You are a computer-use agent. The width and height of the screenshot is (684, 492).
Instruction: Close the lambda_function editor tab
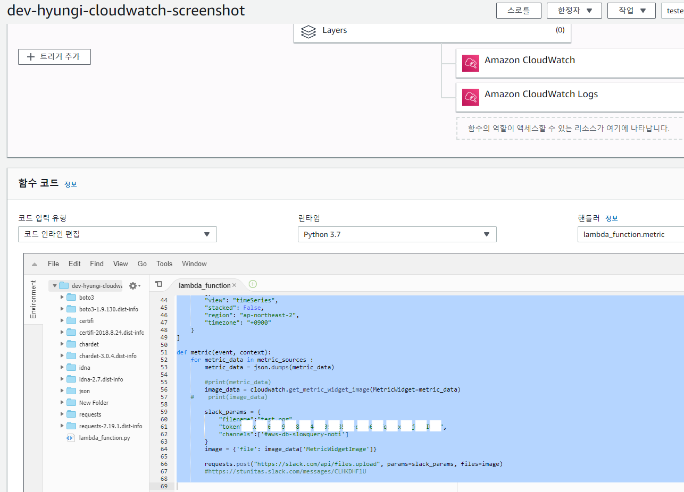pos(234,285)
